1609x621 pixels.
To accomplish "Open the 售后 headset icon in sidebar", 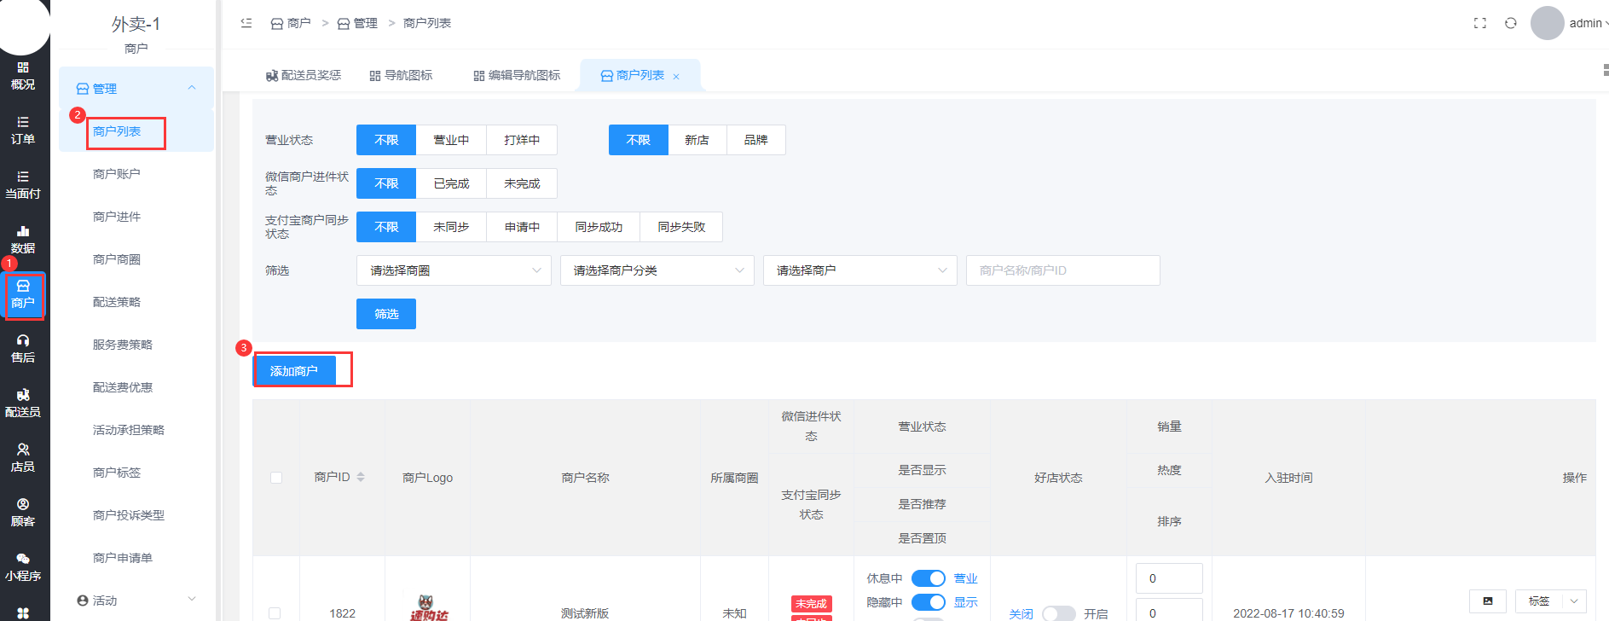I will coord(23,348).
